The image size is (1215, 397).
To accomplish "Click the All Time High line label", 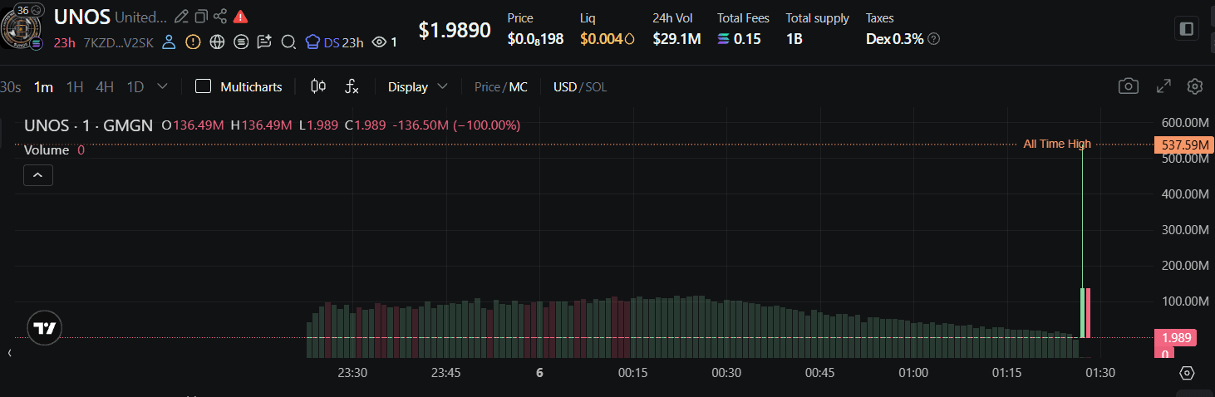I will pyautogui.click(x=1057, y=145).
